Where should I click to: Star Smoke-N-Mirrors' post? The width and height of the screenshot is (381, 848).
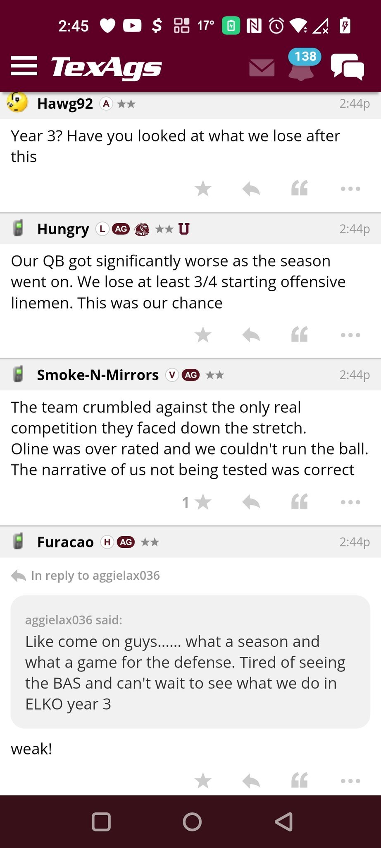(203, 502)
